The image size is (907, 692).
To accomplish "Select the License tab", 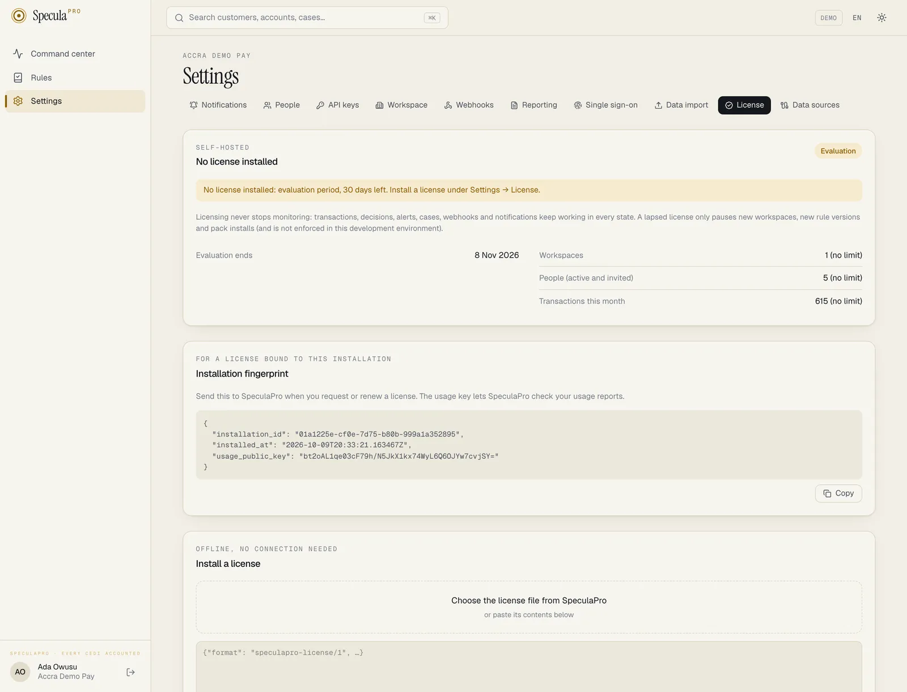I will tap(744, 105).
